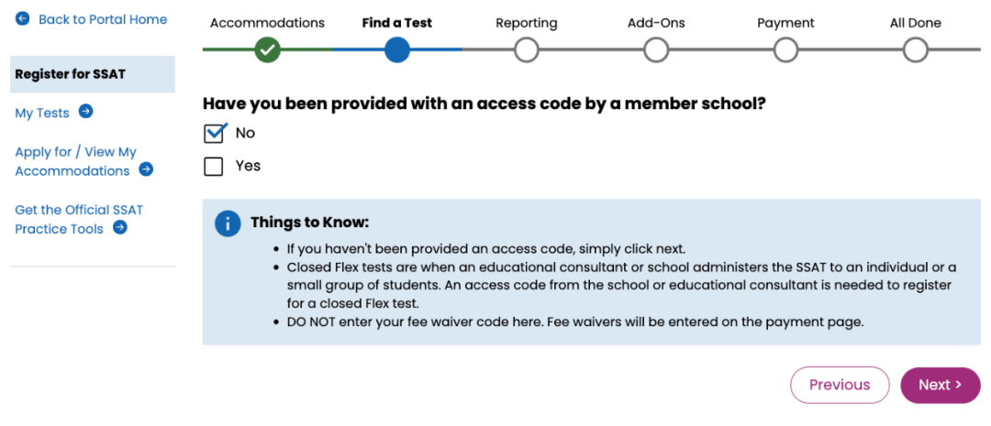This screenshot has width=991, height=426.
Task: Click the arrow icon after View My Accommodations
Action: (146, 169)
